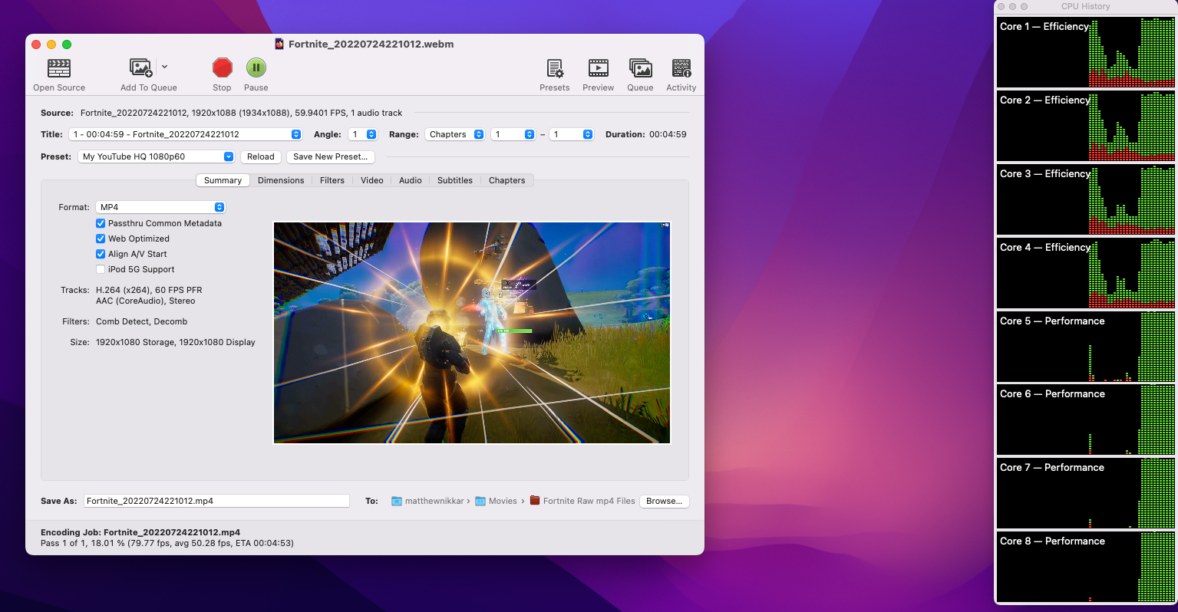Click the Comb Detect, Decomb filters text

141,321
